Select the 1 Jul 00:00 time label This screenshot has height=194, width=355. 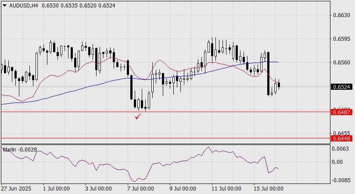click(56, 189)
